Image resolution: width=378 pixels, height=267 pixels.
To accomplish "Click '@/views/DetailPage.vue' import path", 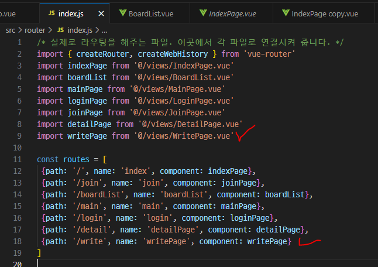I will [x=190, y=124].
